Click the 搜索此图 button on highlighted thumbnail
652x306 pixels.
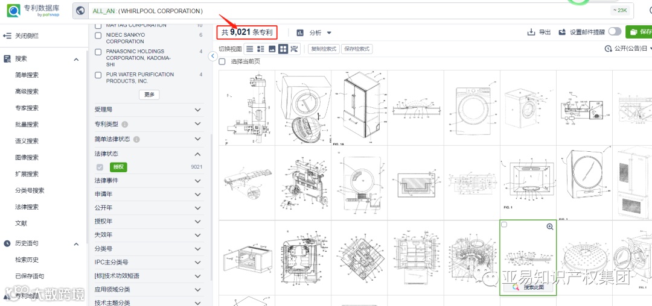click(528, 287)
